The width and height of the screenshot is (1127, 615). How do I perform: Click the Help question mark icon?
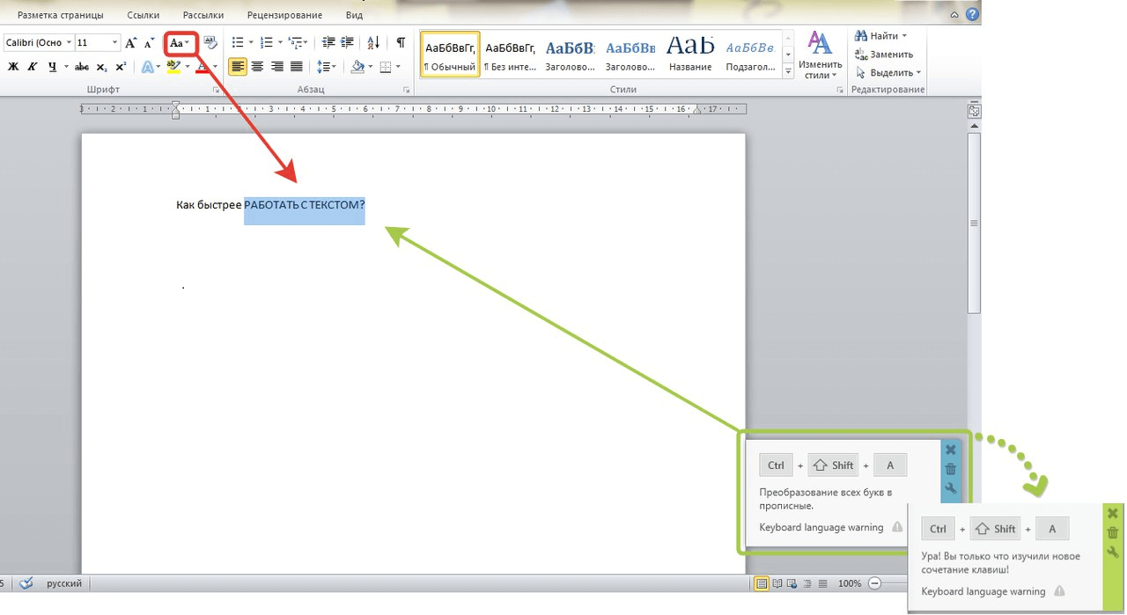(972, 15)
